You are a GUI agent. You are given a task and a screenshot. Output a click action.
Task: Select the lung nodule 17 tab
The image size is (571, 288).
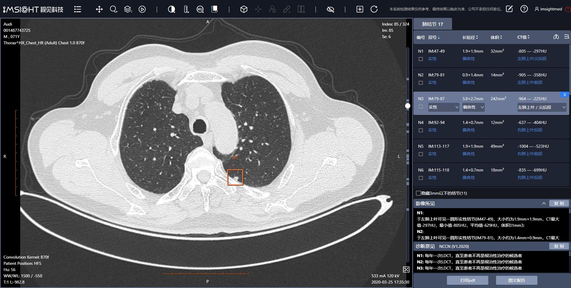click(433, 24)
